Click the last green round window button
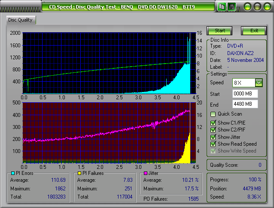Viewport: 274px width, 208px height. pos(267,7)
